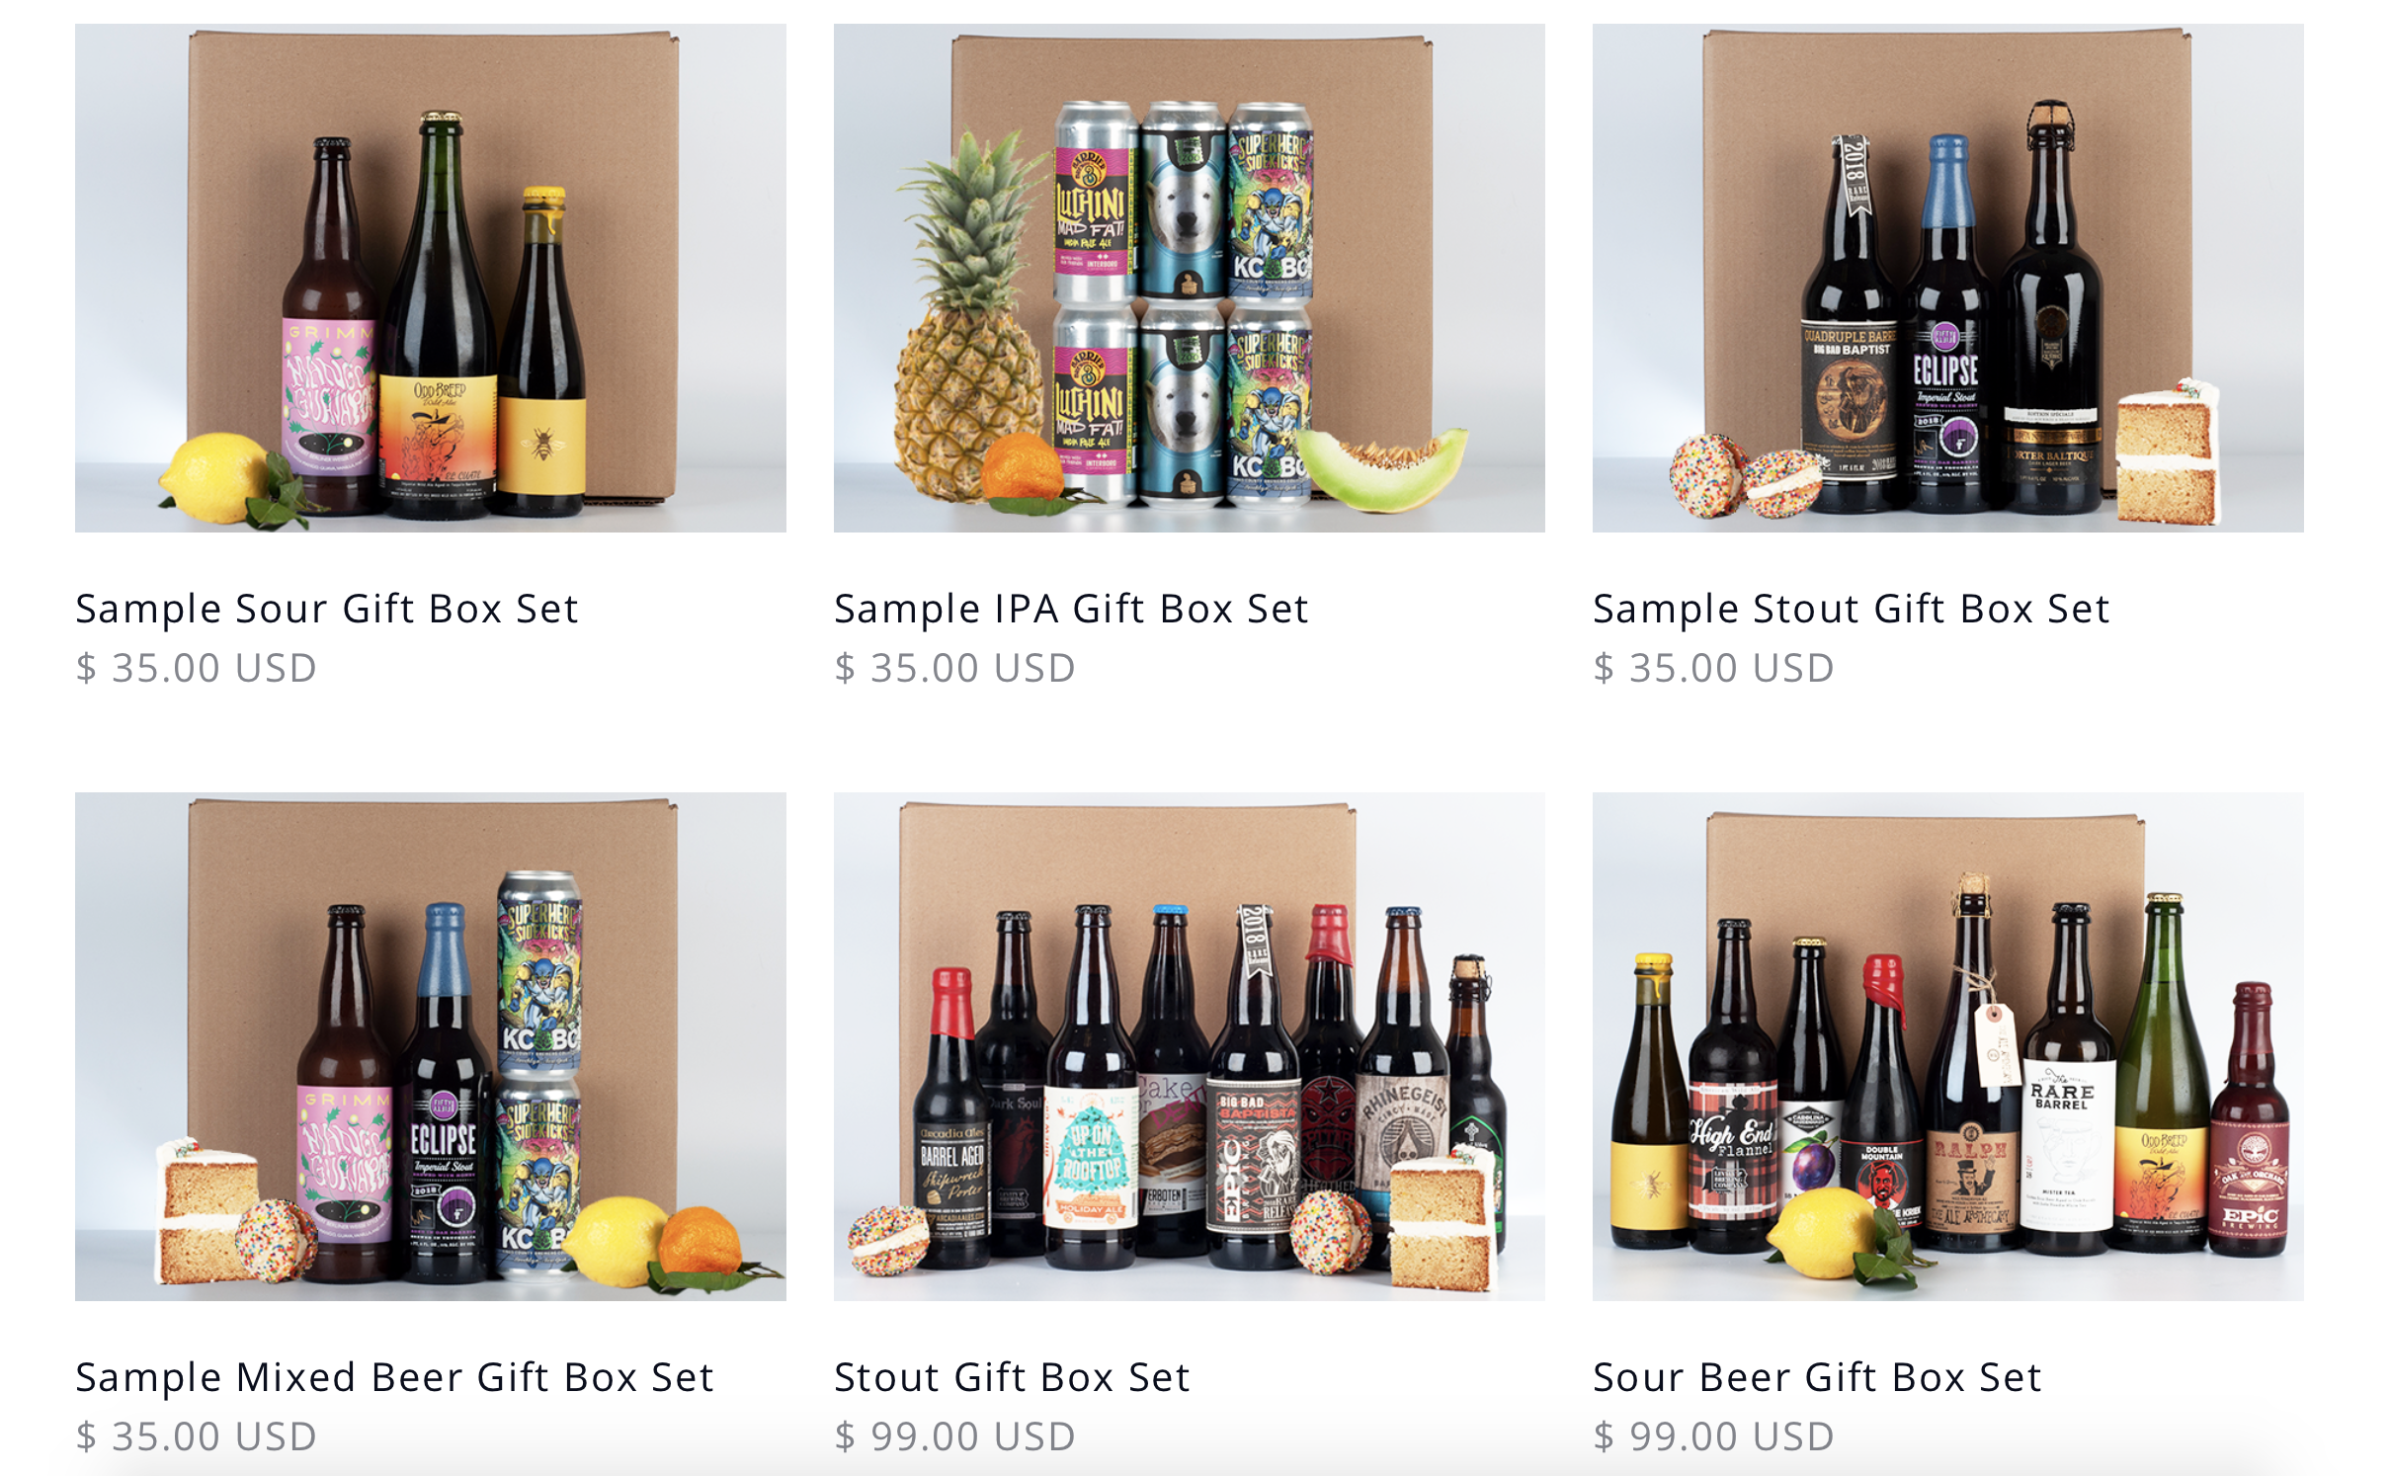
Task: Open the Stout Gift Box Set product photo
Action: pyautogui.click(x=1190, y=1046)
